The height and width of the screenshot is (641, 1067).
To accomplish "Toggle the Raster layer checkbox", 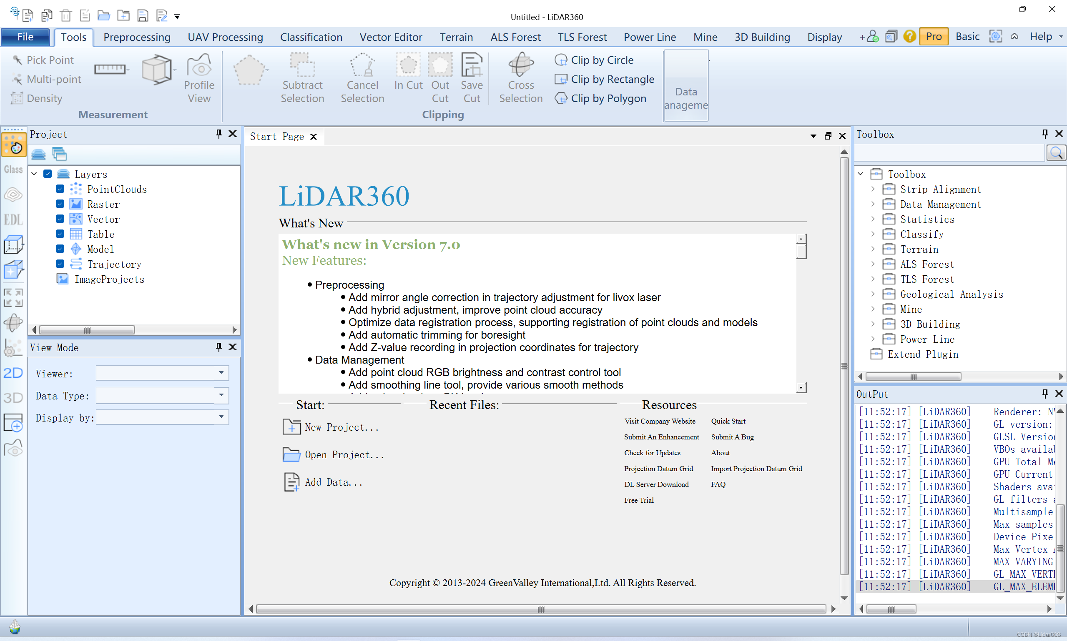I will coord(60,204).
